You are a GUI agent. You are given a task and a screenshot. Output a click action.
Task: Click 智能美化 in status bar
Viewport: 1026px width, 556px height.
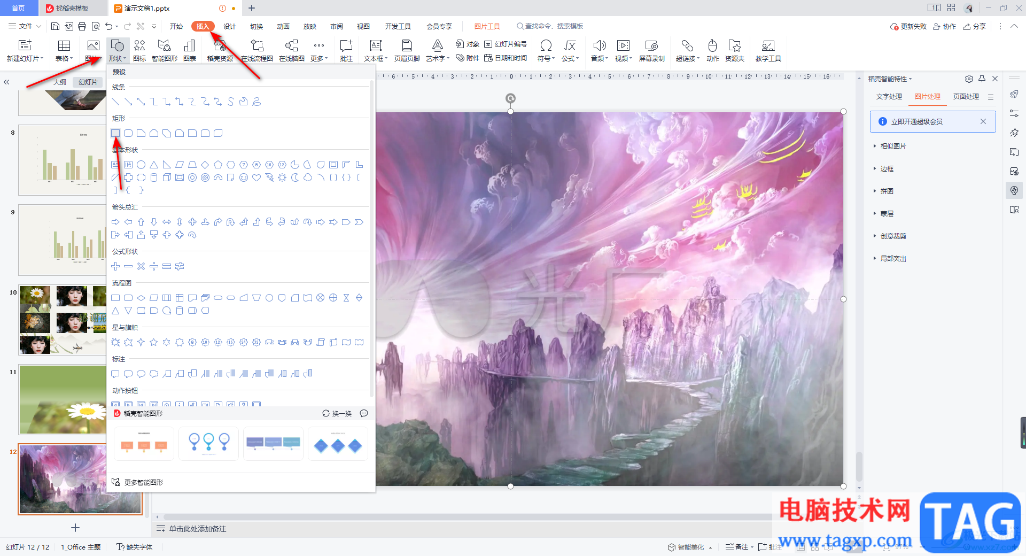point(689,547)
